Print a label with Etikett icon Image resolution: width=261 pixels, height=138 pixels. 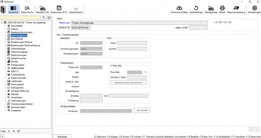(222, 8)
